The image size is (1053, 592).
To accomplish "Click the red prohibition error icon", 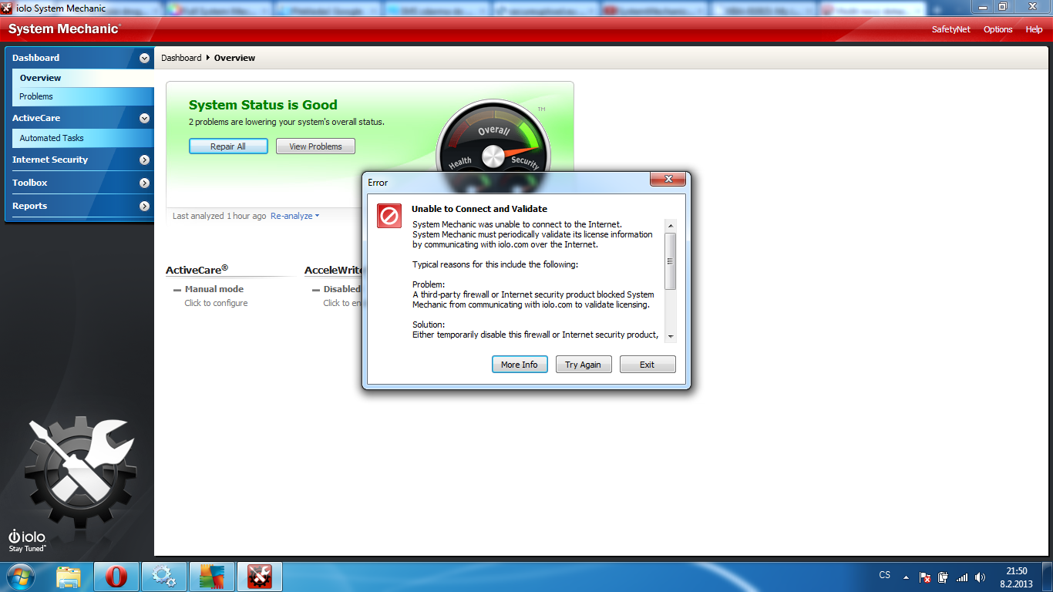I will click(389, 215).
